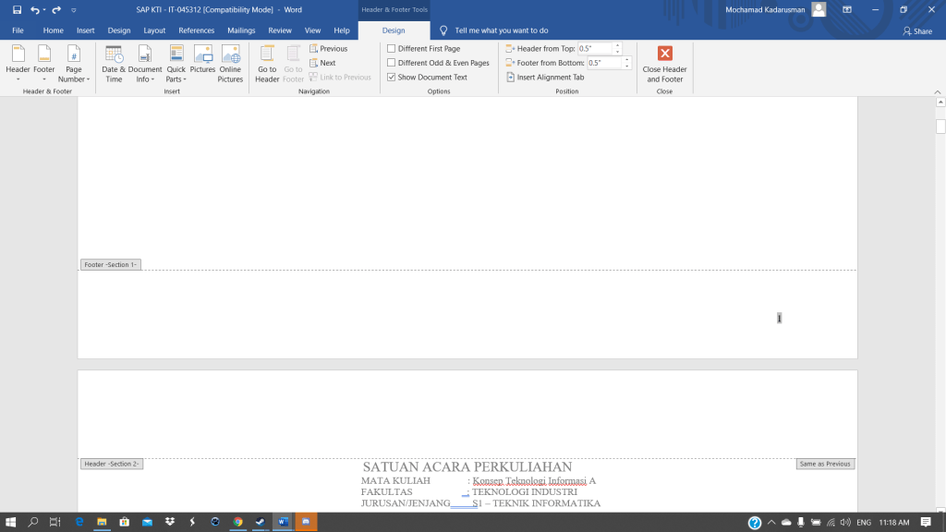Expand the Quick Parts menu
Image resolution: width=946 pixels, height=532 pixels.
coord(176,65)
